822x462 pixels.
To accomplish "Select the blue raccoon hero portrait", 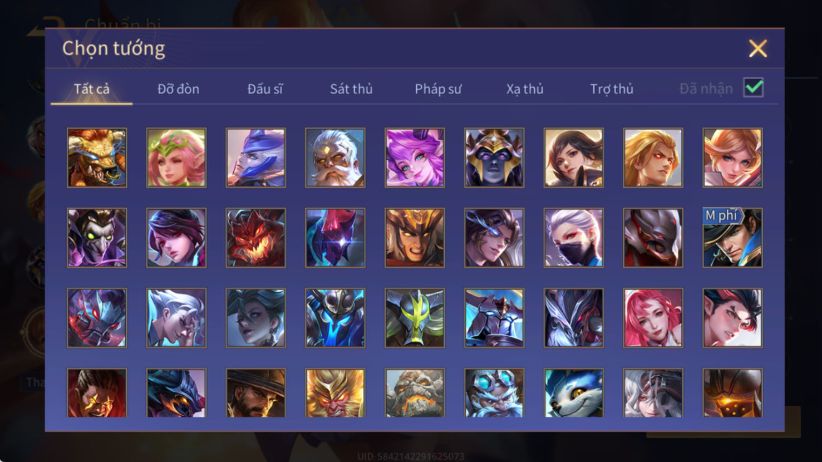I will [x=574, y=392].
